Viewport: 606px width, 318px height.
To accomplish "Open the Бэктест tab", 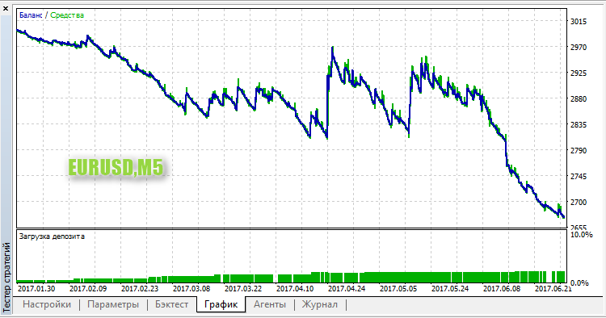I will click(x=171, y=304).
